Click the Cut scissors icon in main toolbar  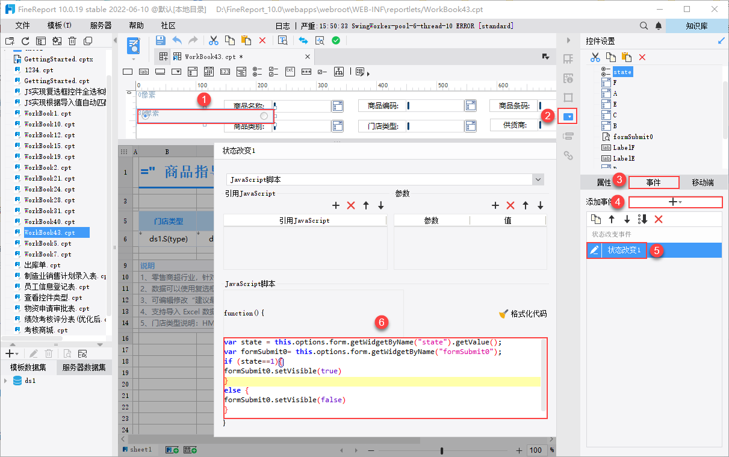point(213,40)
